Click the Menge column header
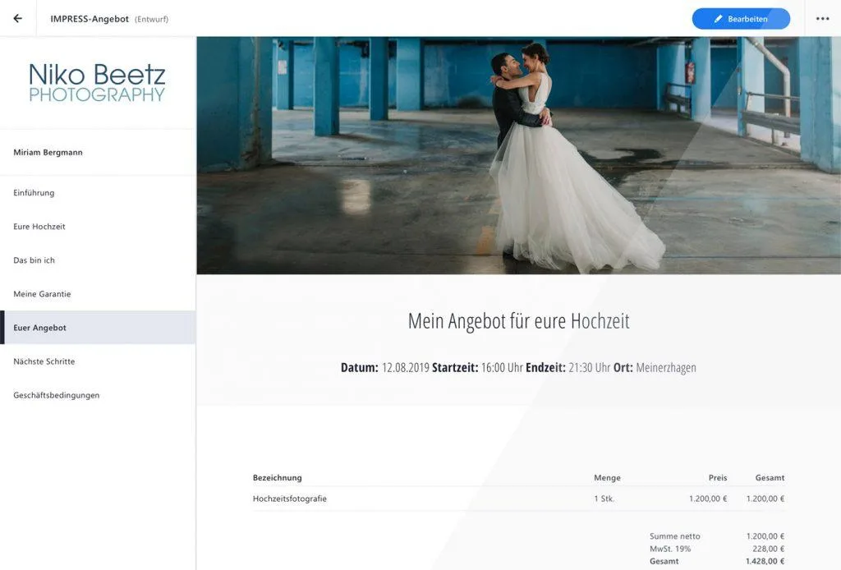 pyautogui.click(x=607, y=478)
